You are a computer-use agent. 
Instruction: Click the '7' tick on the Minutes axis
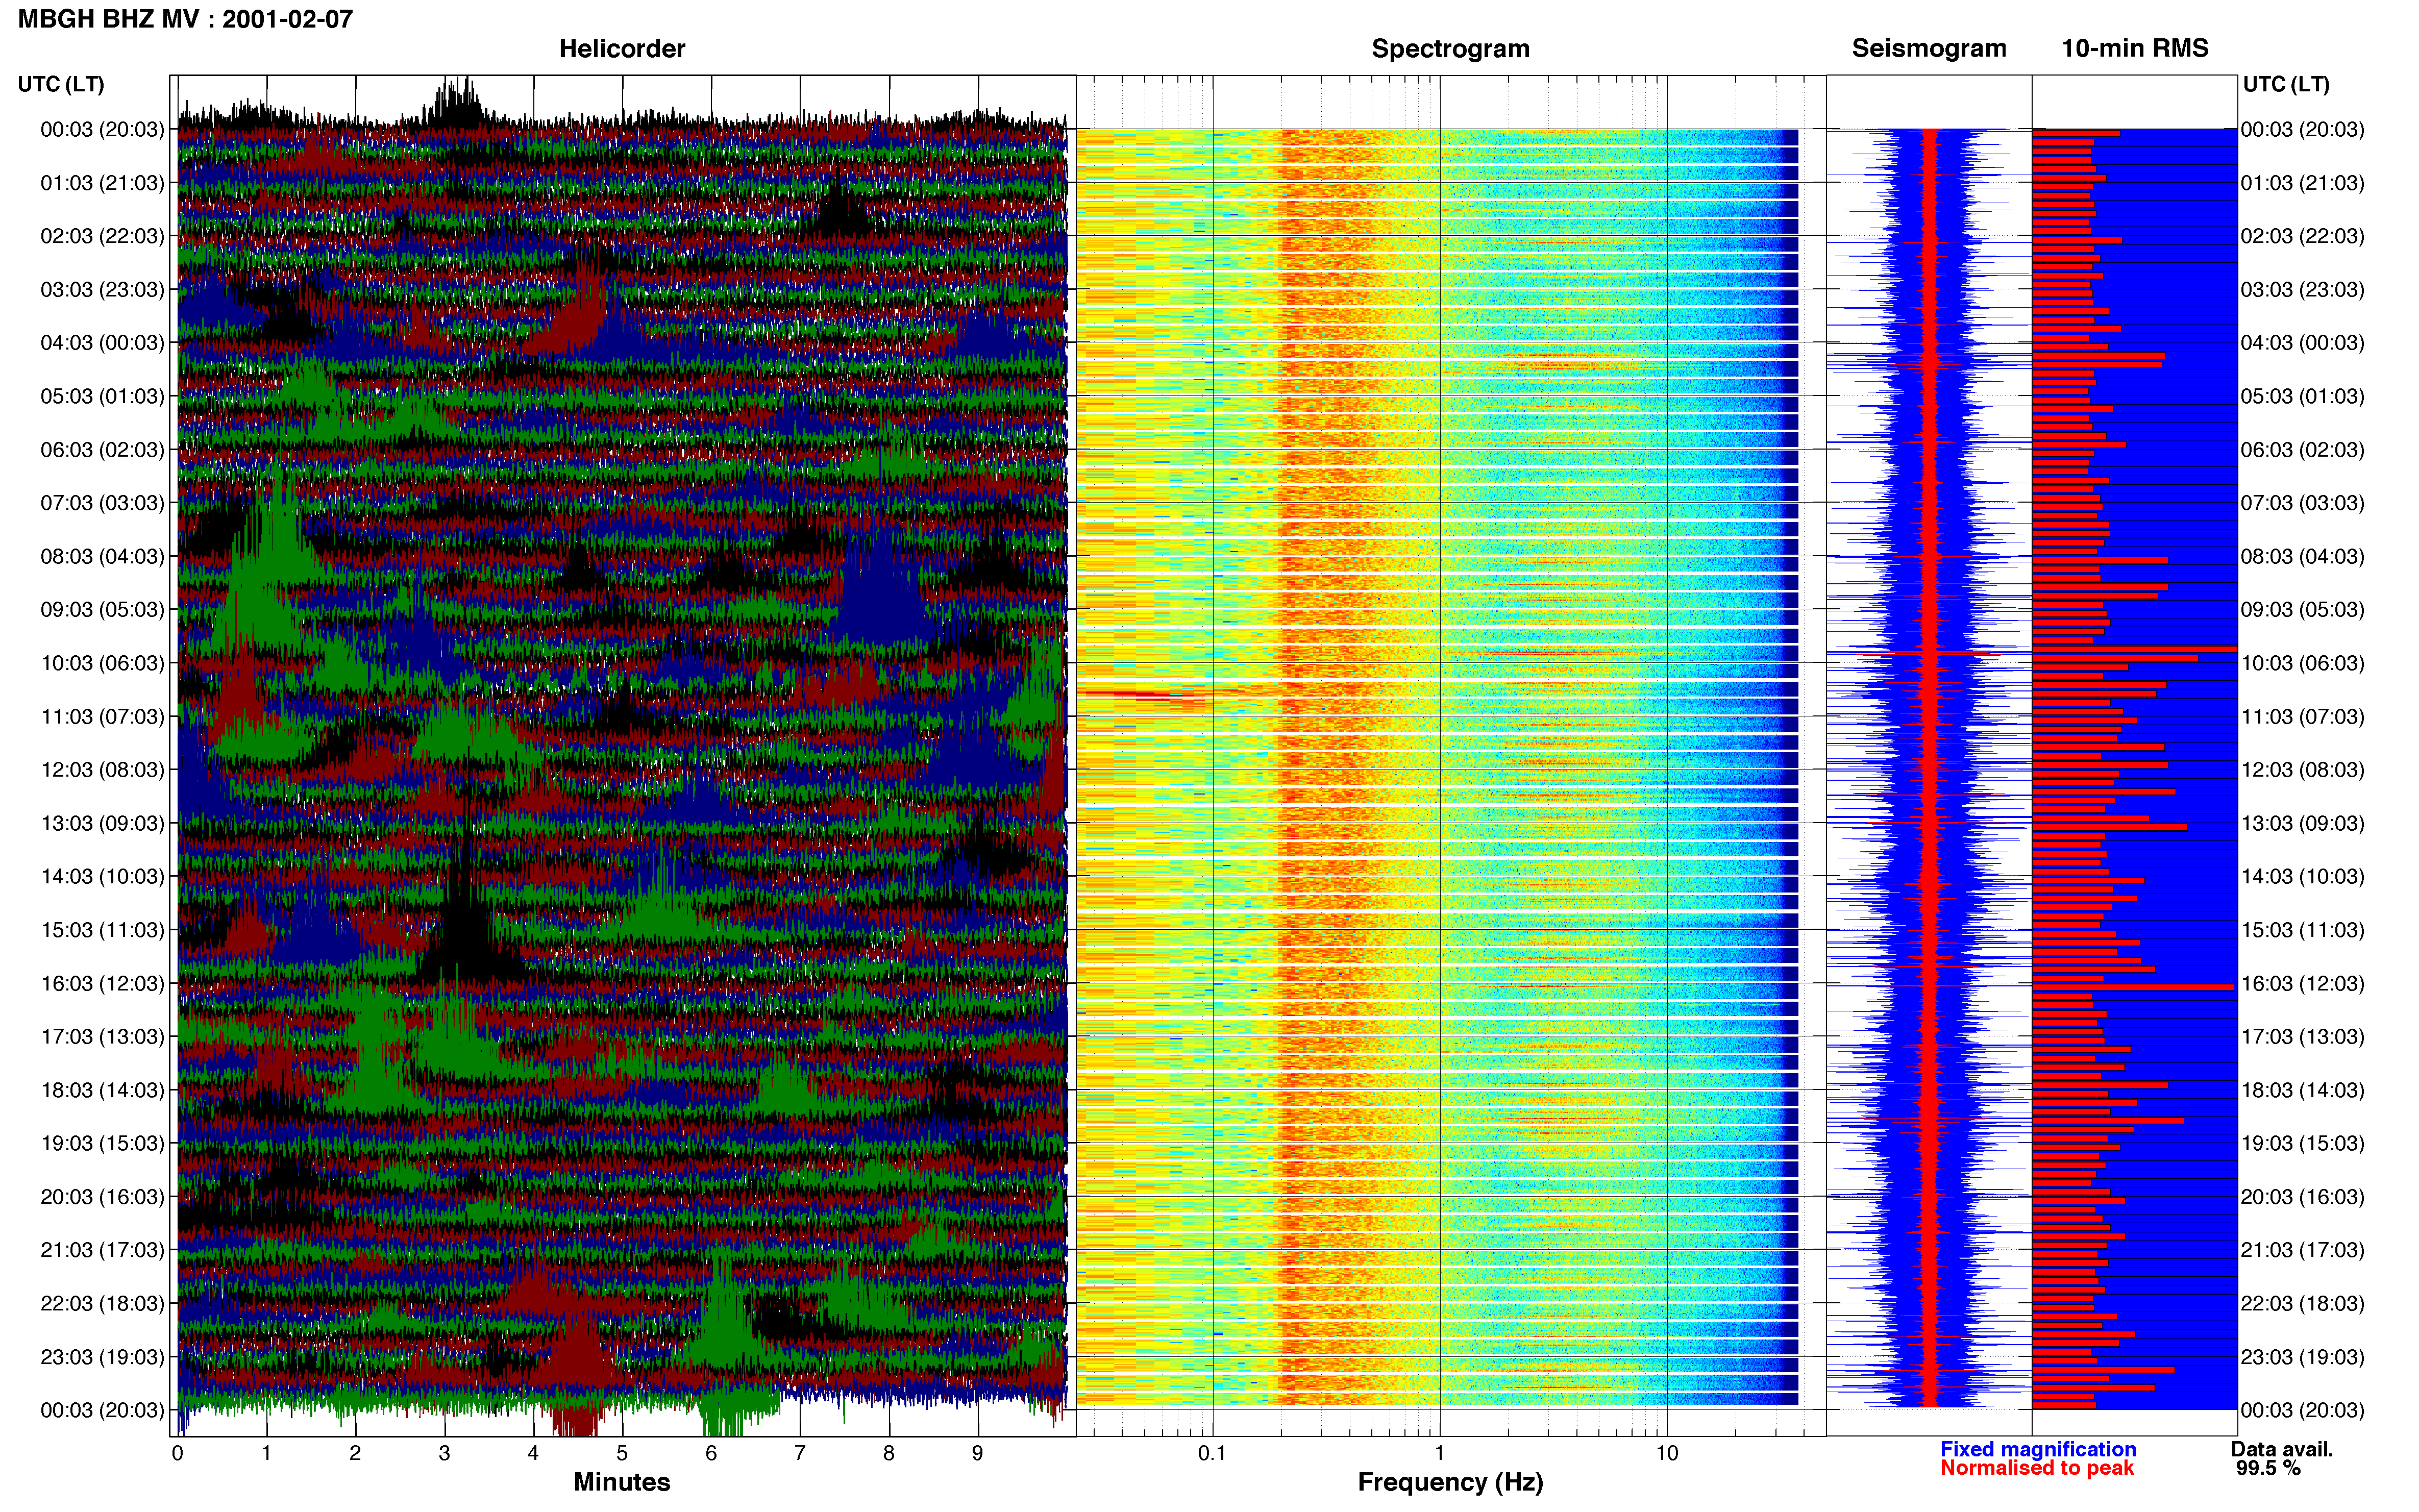800,1453
